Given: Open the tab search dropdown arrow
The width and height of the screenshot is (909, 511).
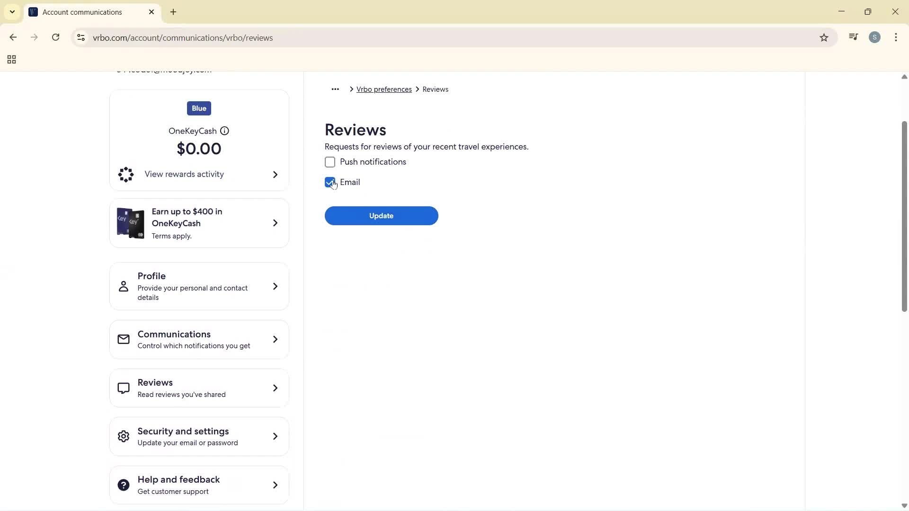Looking at the screenshot, I should pyautogui.click(x=12, y=12).
